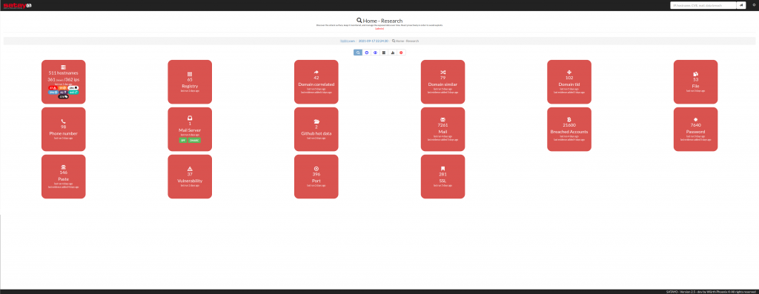This screenshot has width=759, height=294.
Task: Click the green SPF badge on Mail Server
Action: point(183,140)
